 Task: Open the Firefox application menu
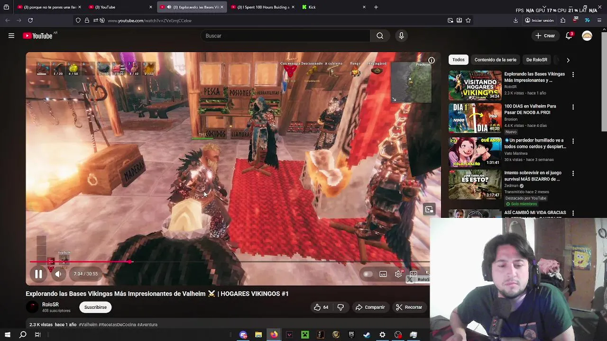click(x=599, y=20)
